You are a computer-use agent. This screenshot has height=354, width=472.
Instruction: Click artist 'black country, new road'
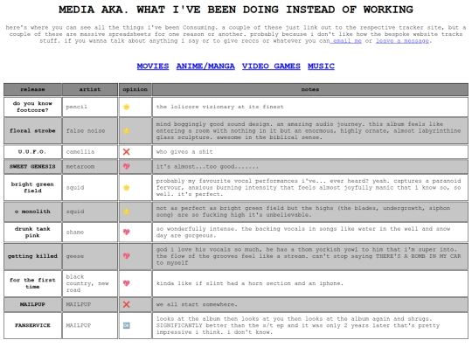[x=87, y=283]
